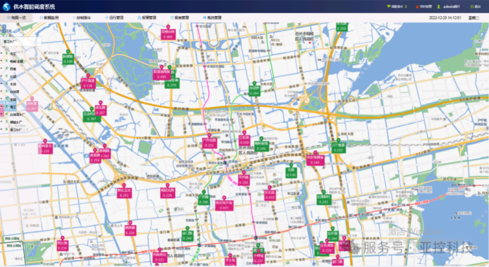The image size is (489, 267).
Task: Click the pink 0.095 station marker
Action: tap(161, 74)
